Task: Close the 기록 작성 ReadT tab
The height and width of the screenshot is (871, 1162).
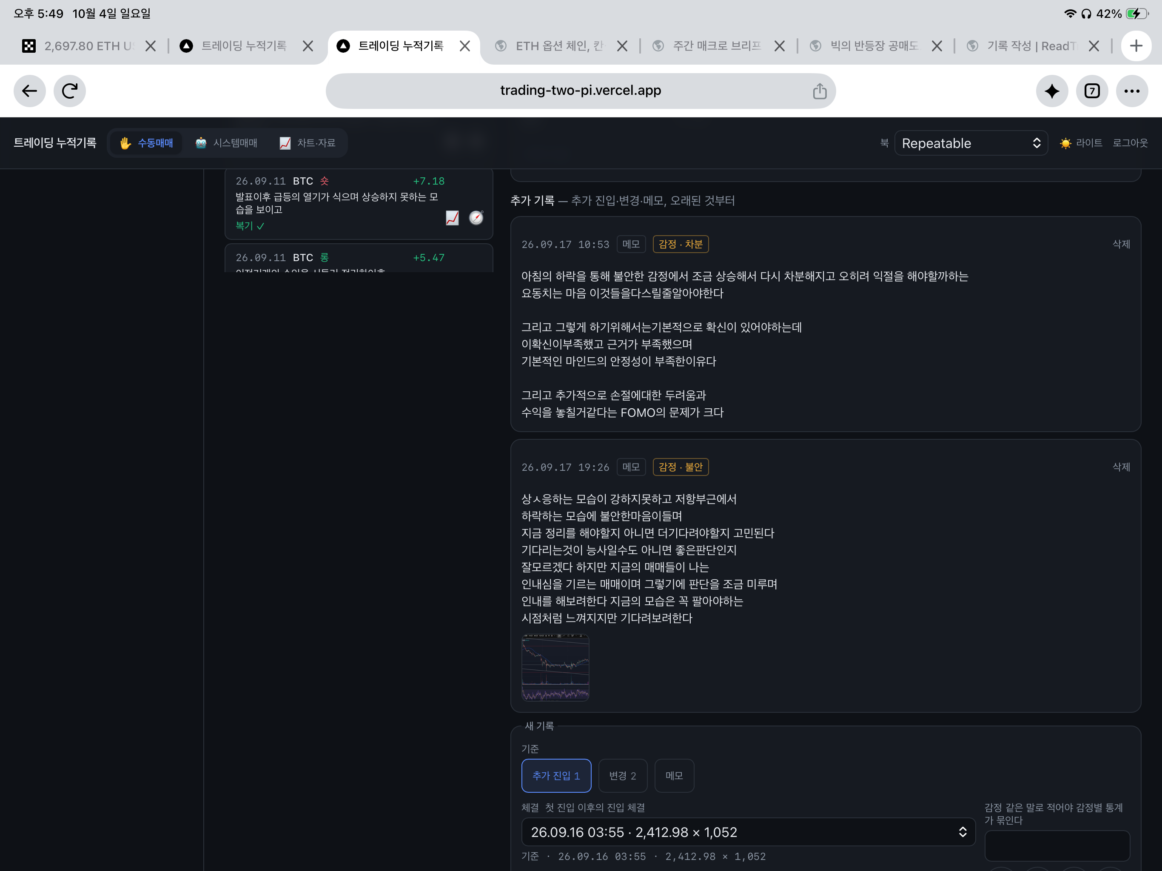Action: coord(1094,46)
